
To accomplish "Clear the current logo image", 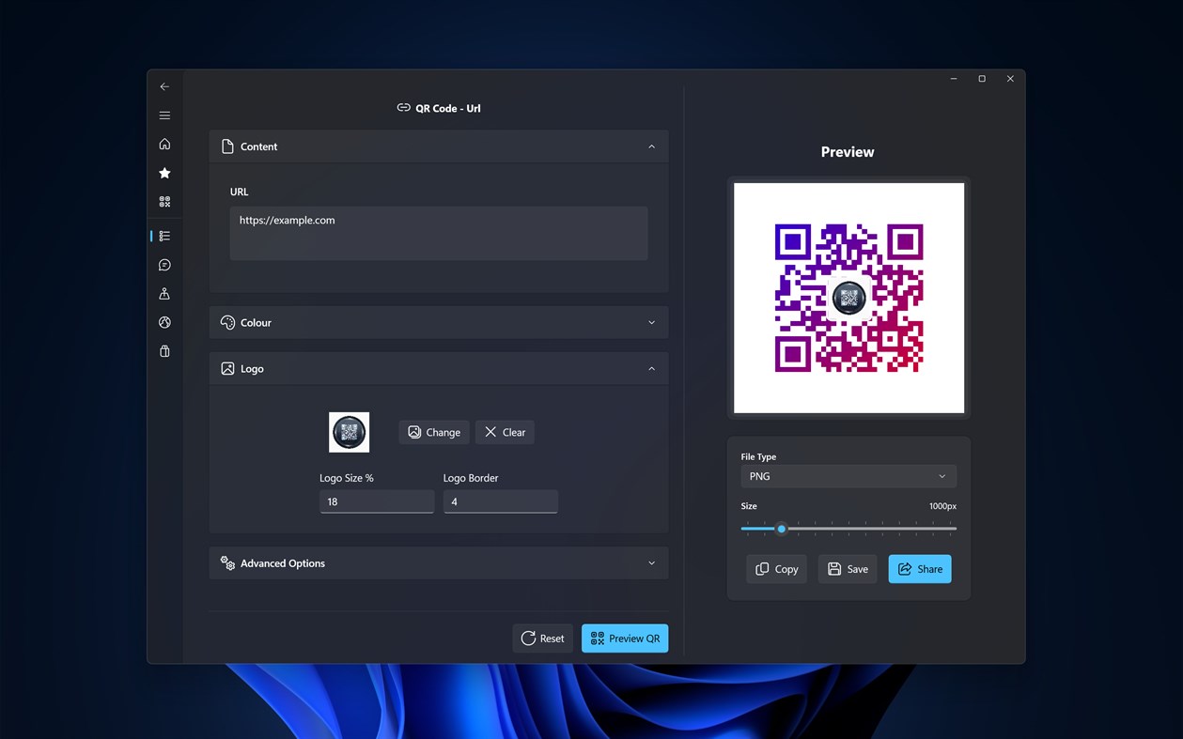I will pos(505,432).
